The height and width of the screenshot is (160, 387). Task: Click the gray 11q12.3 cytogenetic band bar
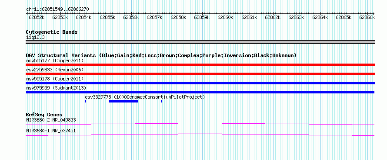click(200, 42)
